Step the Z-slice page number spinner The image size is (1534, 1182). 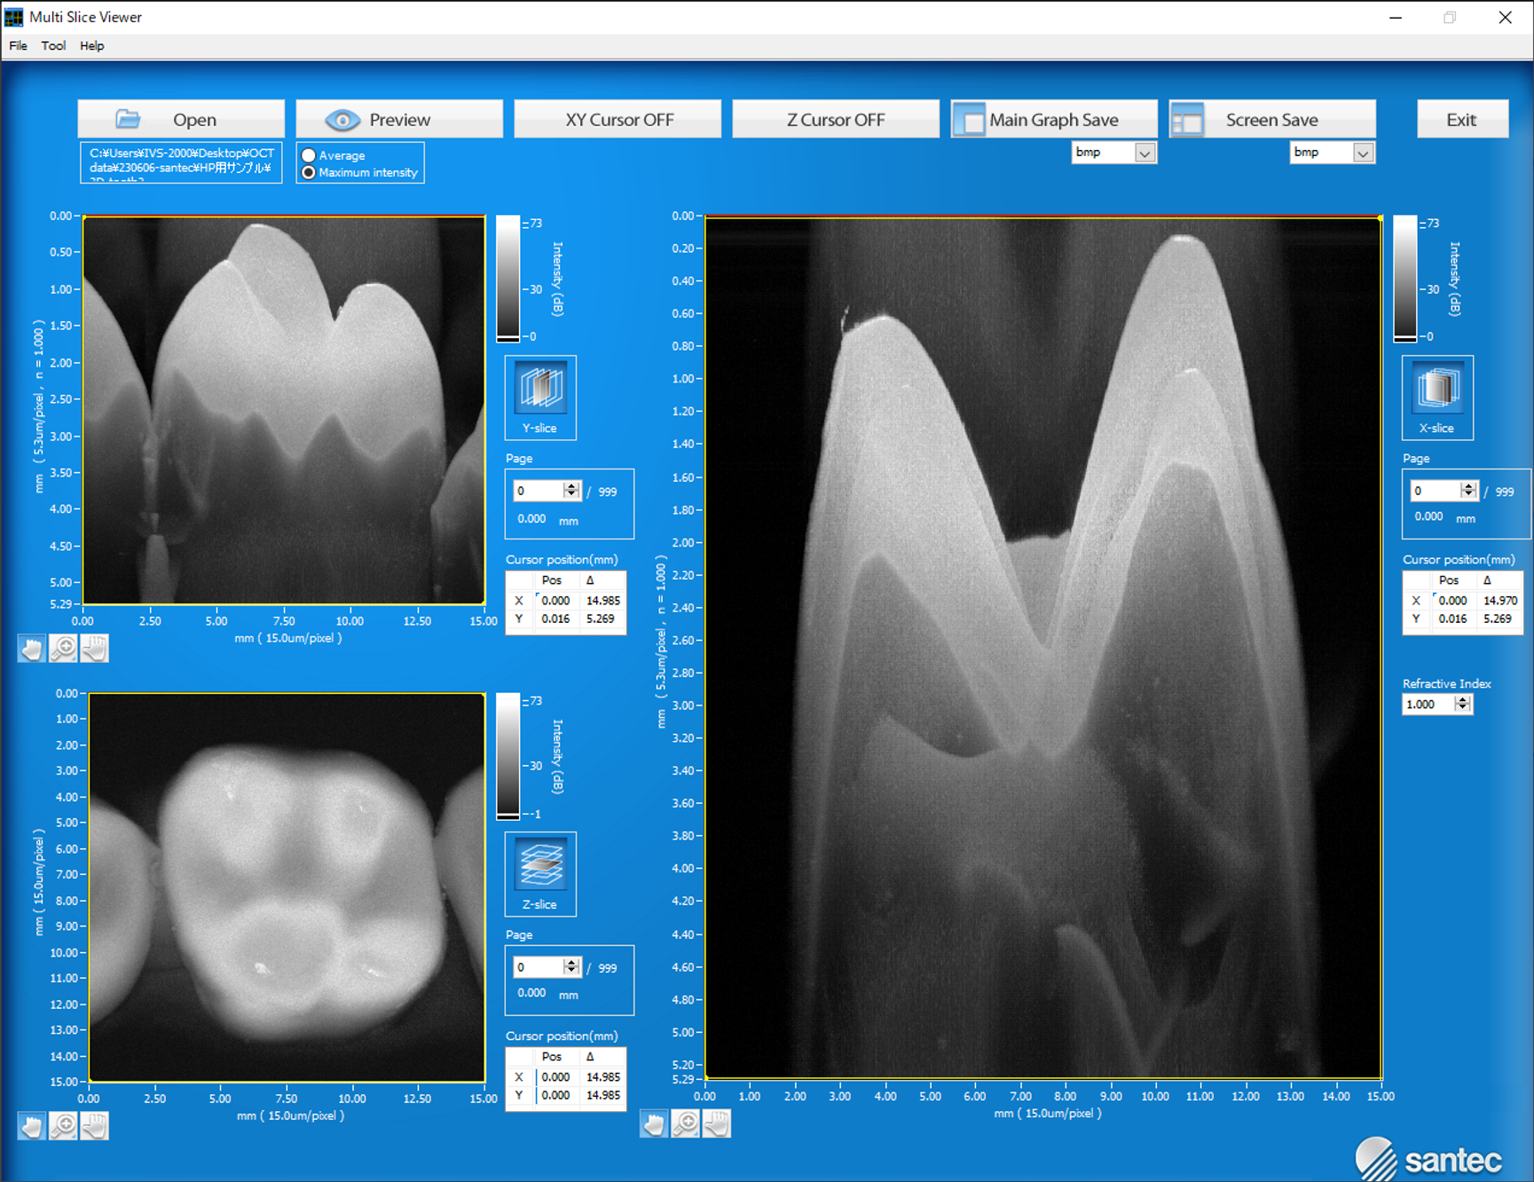(571, 967)
